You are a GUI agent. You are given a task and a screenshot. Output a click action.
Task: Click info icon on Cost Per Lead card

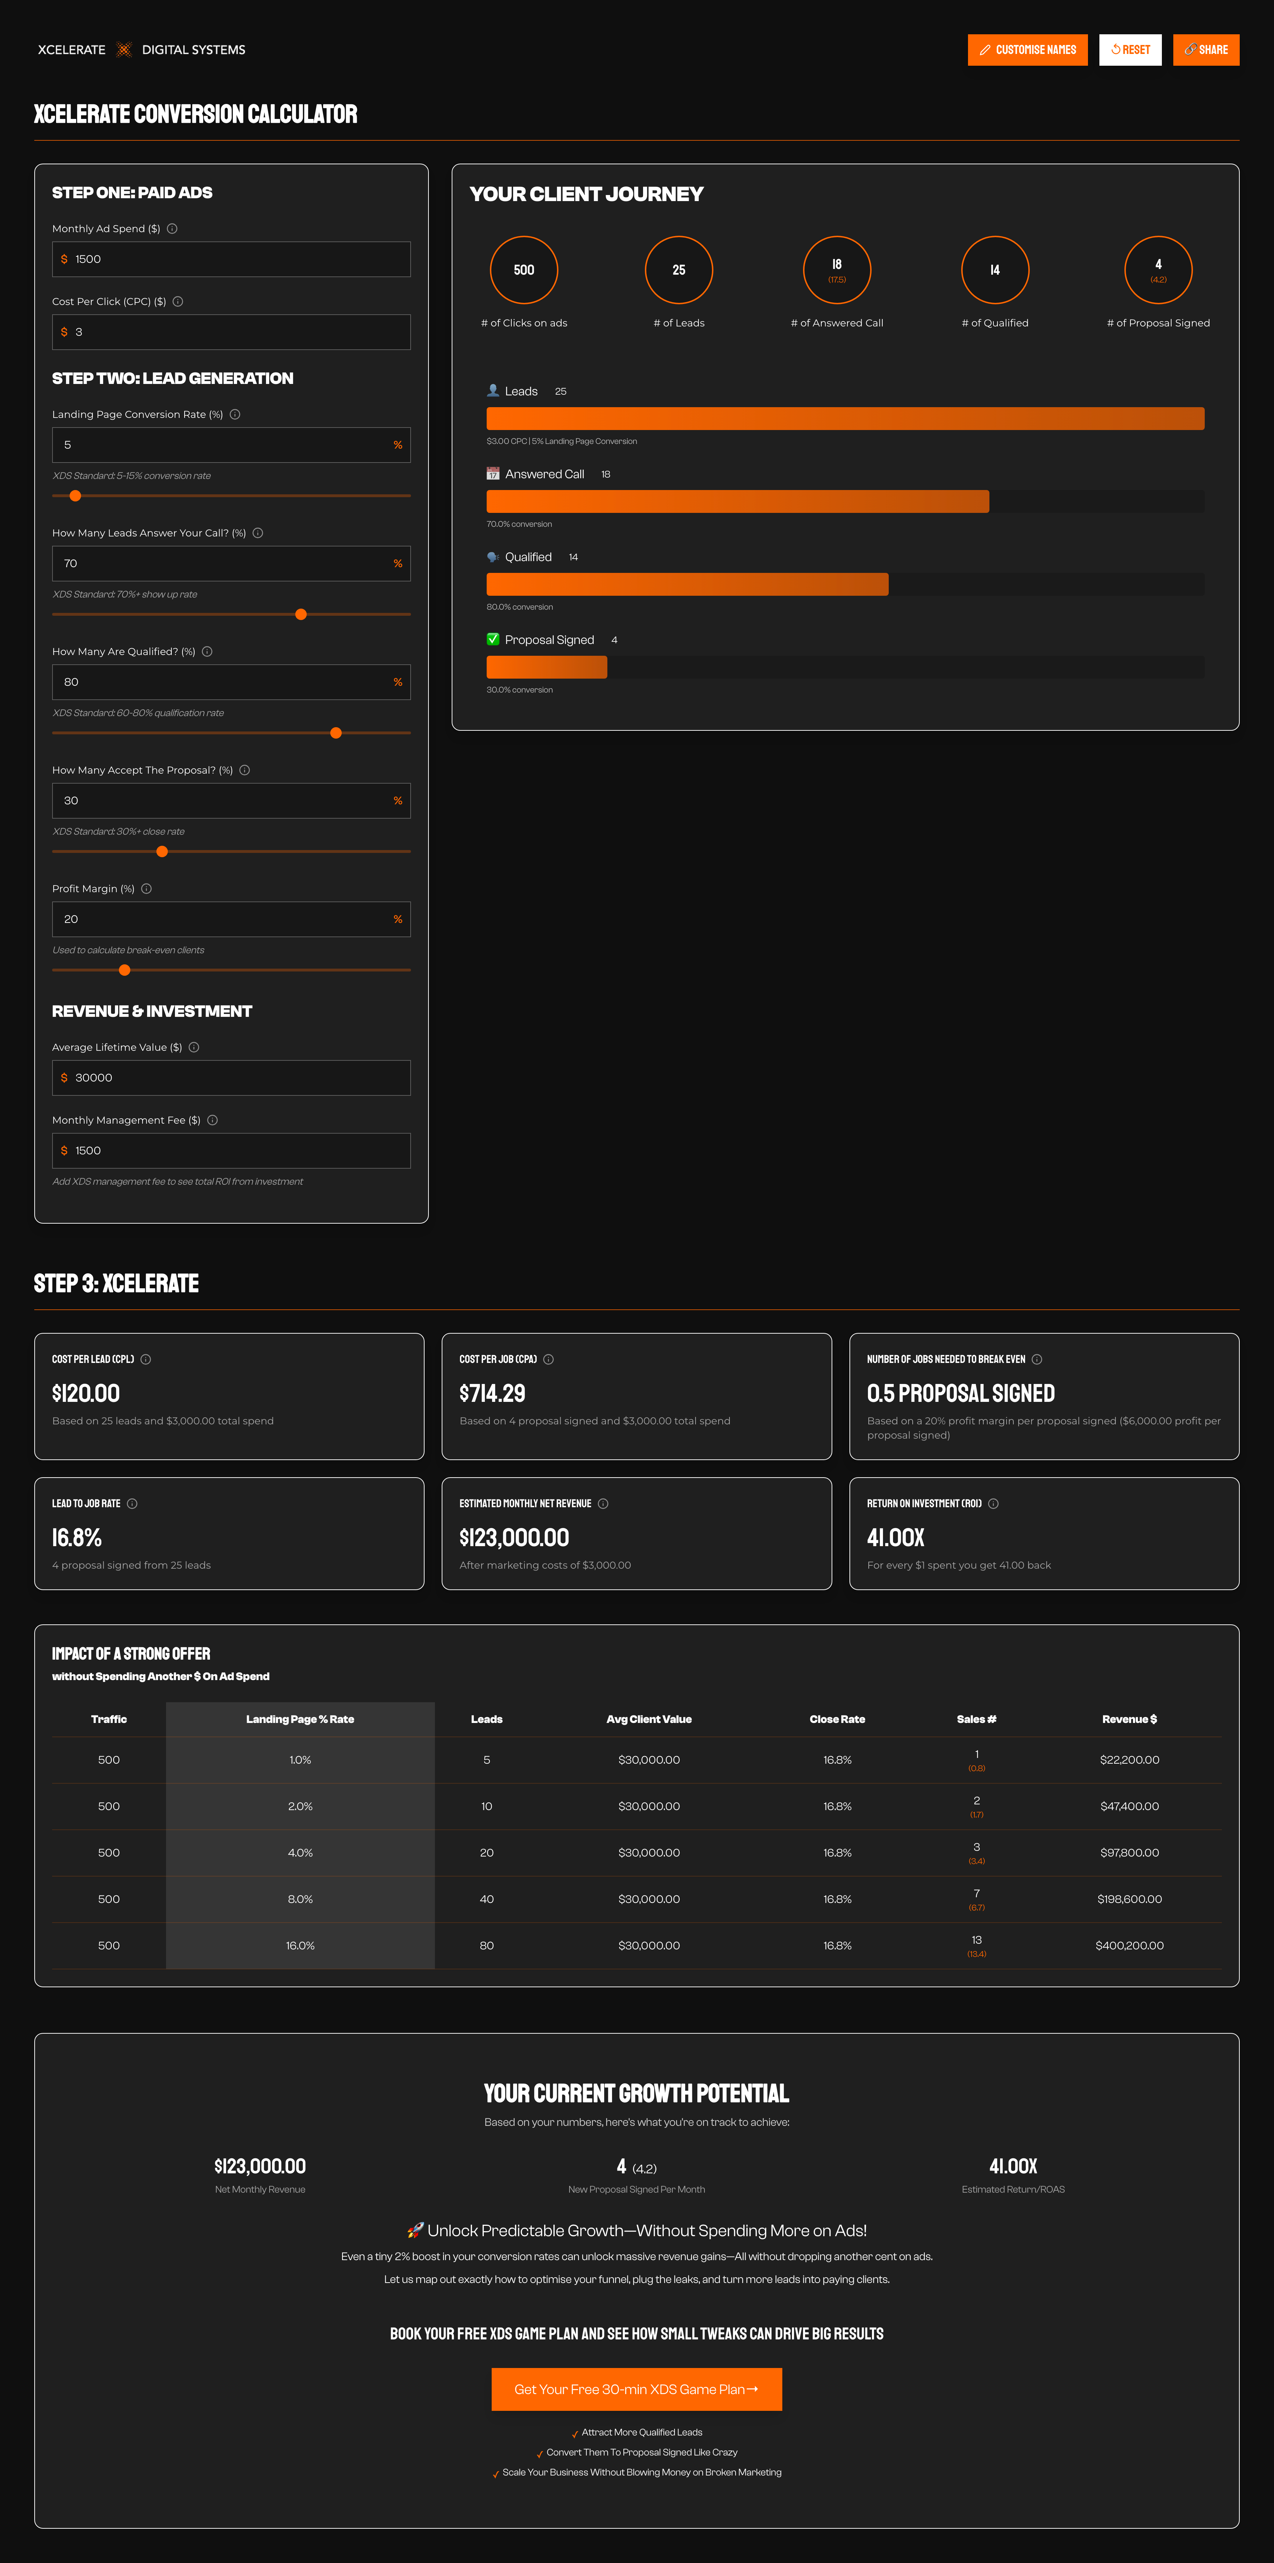pos(146,1359)
